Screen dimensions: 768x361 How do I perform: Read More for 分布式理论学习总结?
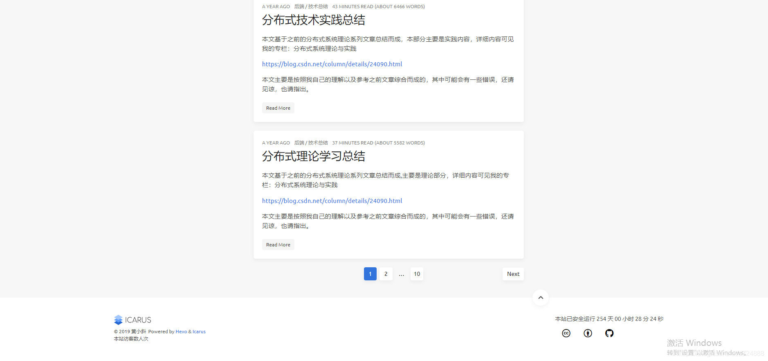(278, 245)
